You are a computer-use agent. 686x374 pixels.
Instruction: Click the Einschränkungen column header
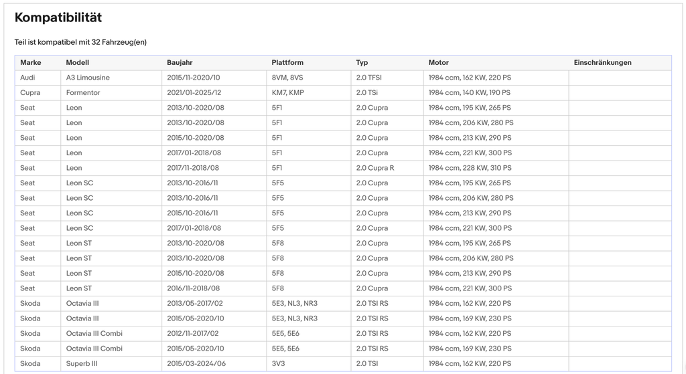pyautogui.click(x=602, y=62)
